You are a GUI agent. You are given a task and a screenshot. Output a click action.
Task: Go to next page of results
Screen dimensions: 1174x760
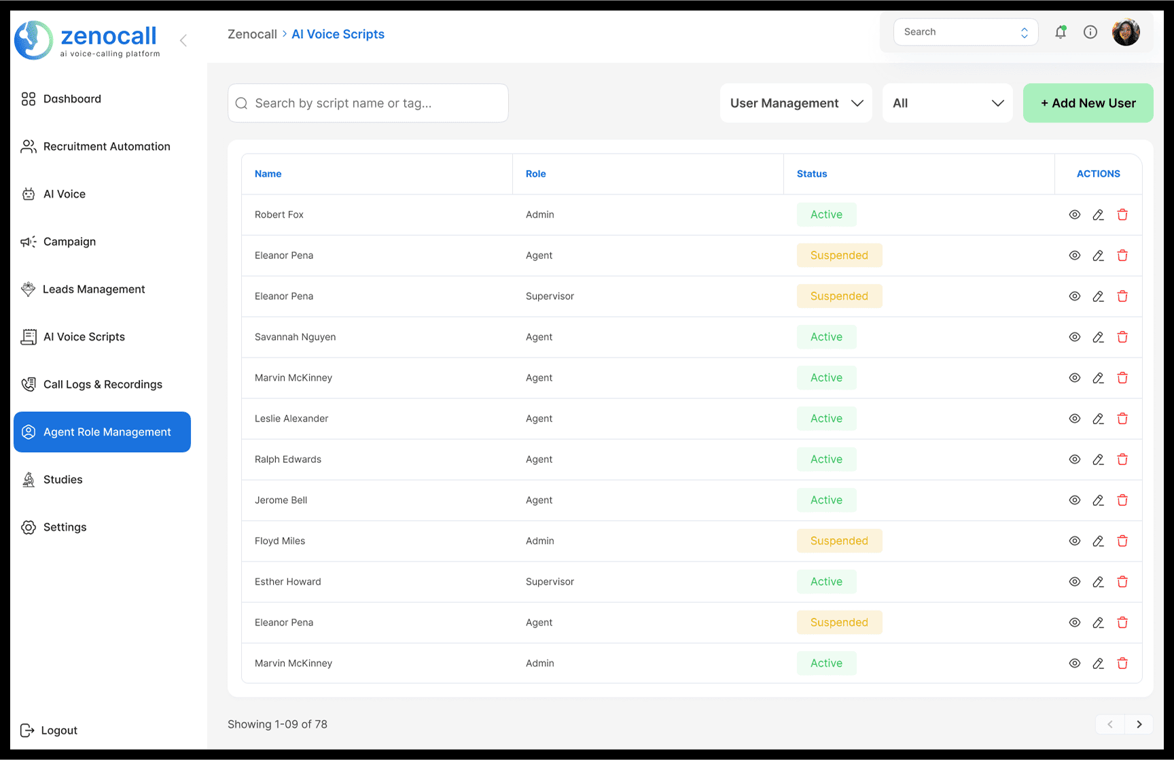click(1139, 725)
